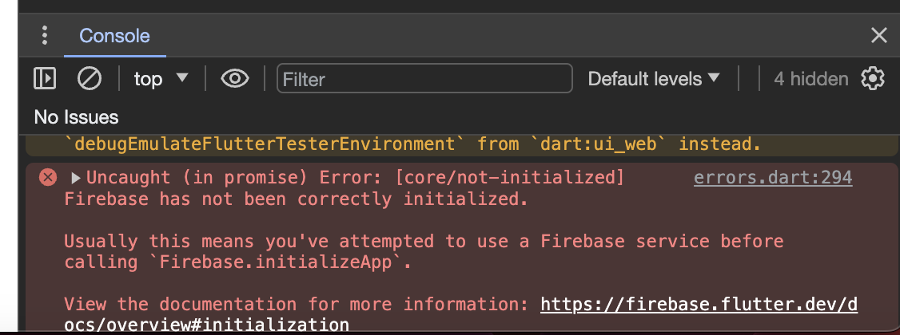Expand the Uncaught error stack trace
This screenshot has width=900, height=335.
76,177
